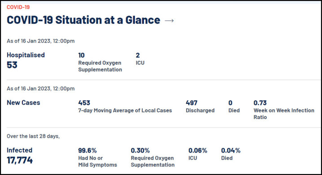This screenshot has height=175, width=322.
Task: Select the Hospitalised count 53
Action: (x=12, y=65)
